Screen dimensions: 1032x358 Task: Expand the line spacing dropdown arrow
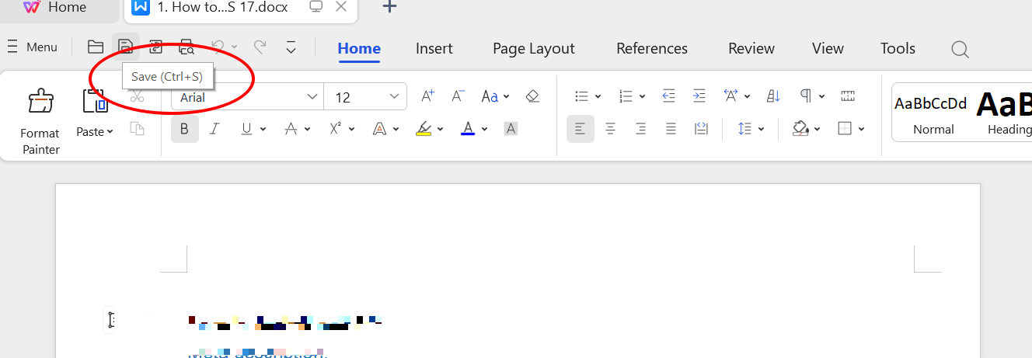[x=762, y=129]
